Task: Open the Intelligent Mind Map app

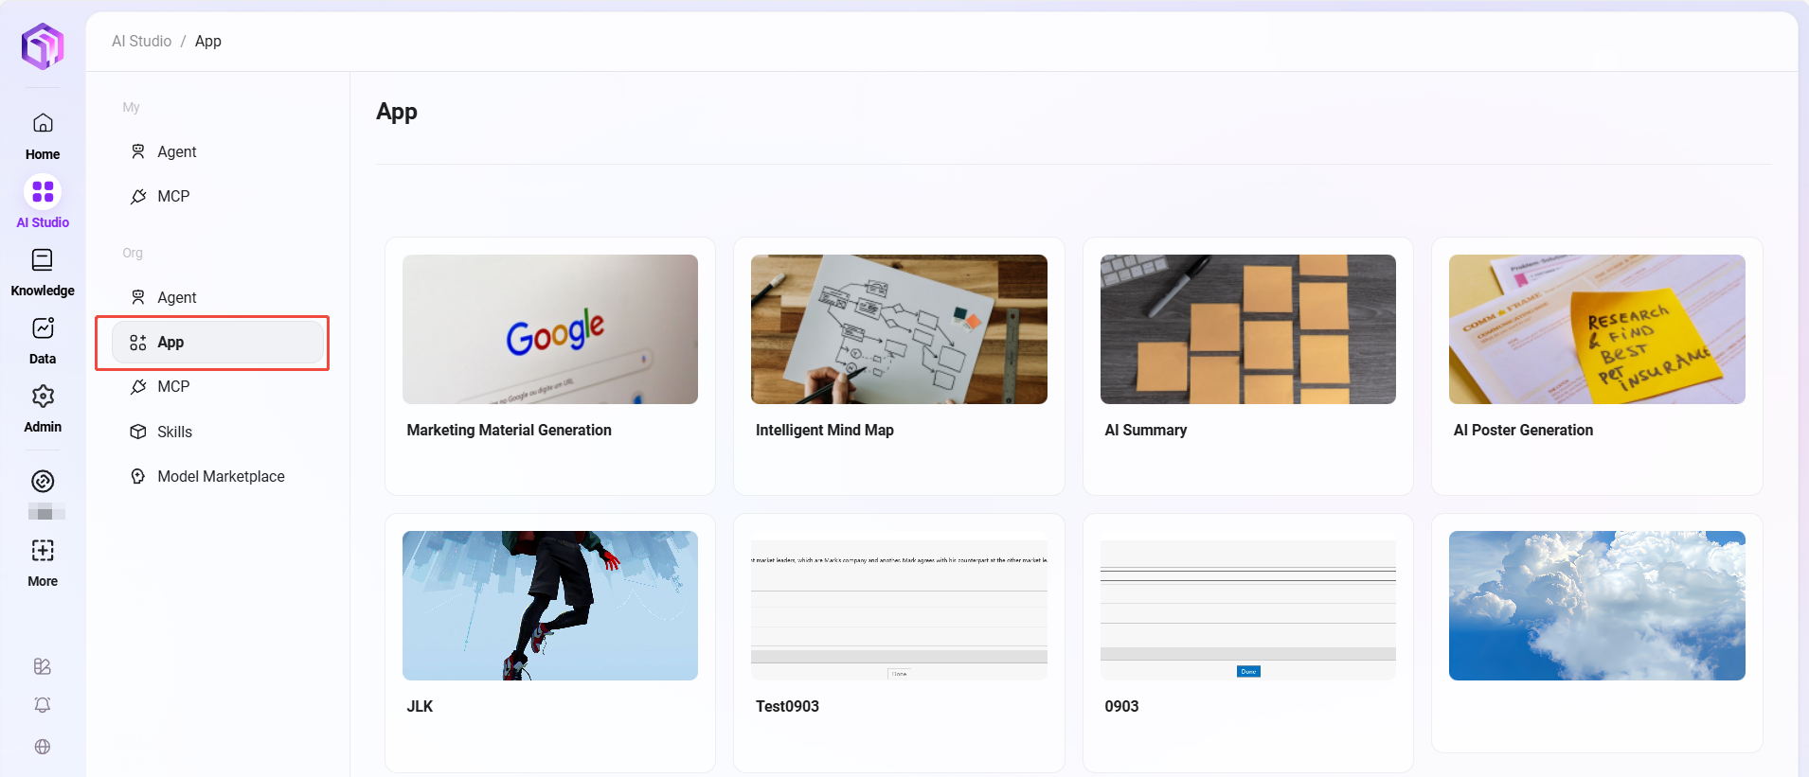Action: coord(898,329)
